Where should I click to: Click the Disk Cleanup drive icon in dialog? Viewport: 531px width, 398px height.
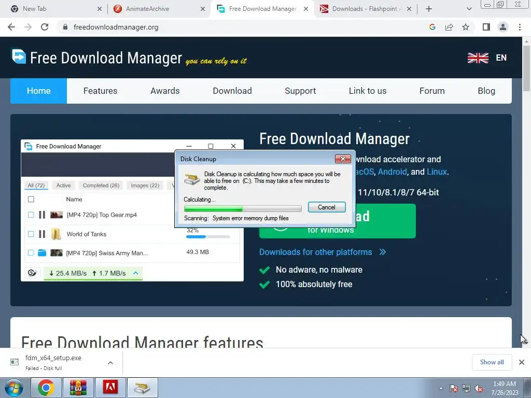[192, 179]
